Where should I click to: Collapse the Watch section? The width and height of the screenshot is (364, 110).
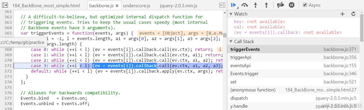point(231,14)
